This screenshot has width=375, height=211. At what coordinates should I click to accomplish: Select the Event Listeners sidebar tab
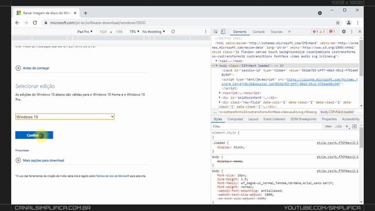274,119
